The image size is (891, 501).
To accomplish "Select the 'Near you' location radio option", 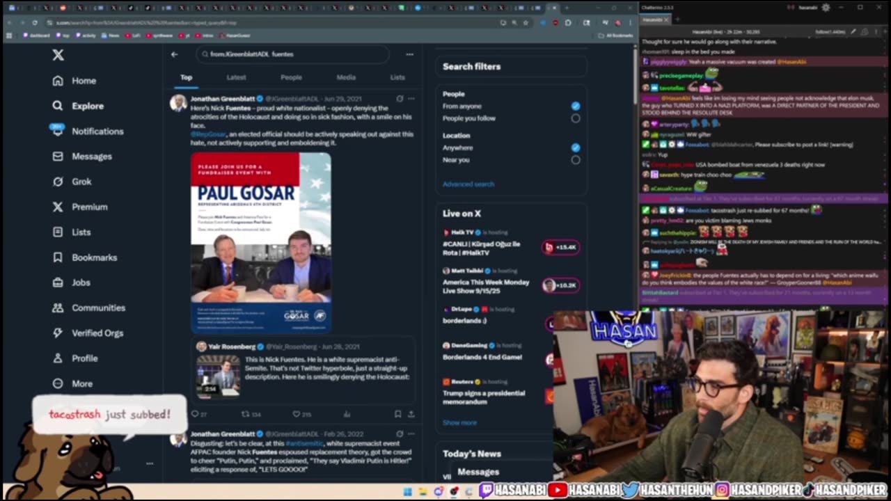I will [x=575, y=160].
